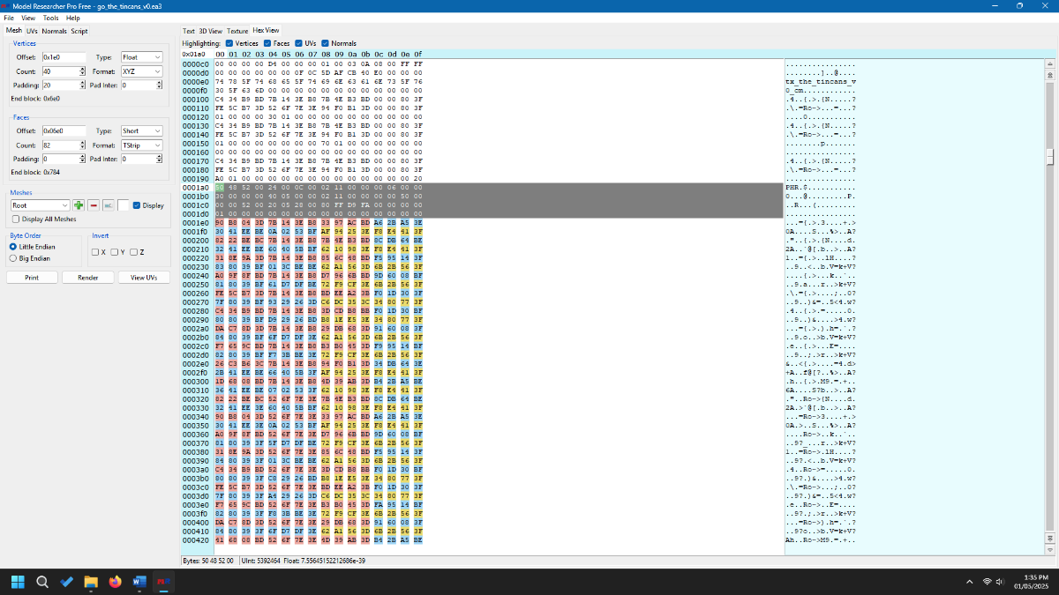Open taskbar Search icon
Image resolution: width=1059 pixels, height=595 pixels.
(42, 582)
